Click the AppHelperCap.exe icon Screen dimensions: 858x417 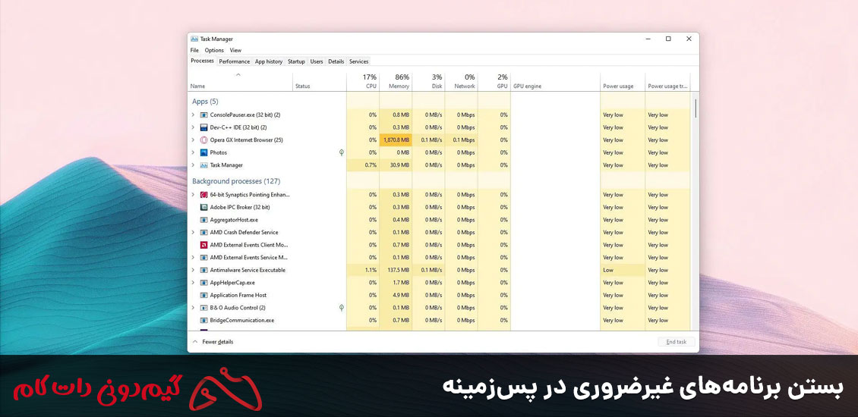[x=204, y=283]
